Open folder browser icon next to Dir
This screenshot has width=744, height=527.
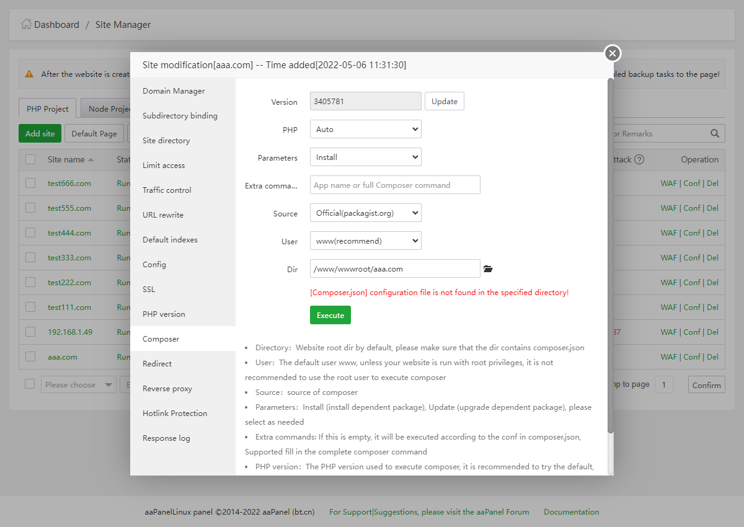[x=488, y=269]
